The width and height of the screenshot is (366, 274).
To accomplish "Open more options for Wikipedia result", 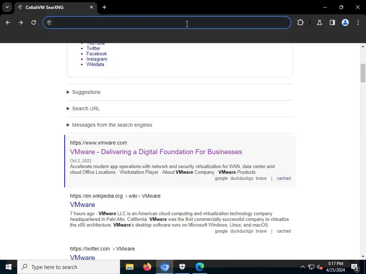I will [x=272, y=232].
